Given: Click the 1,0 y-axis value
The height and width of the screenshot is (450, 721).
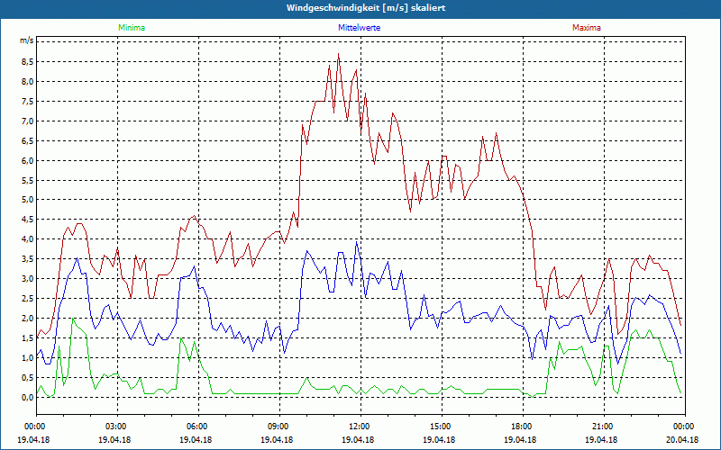Looking at the screenshot, I should (x=26, y=357).
